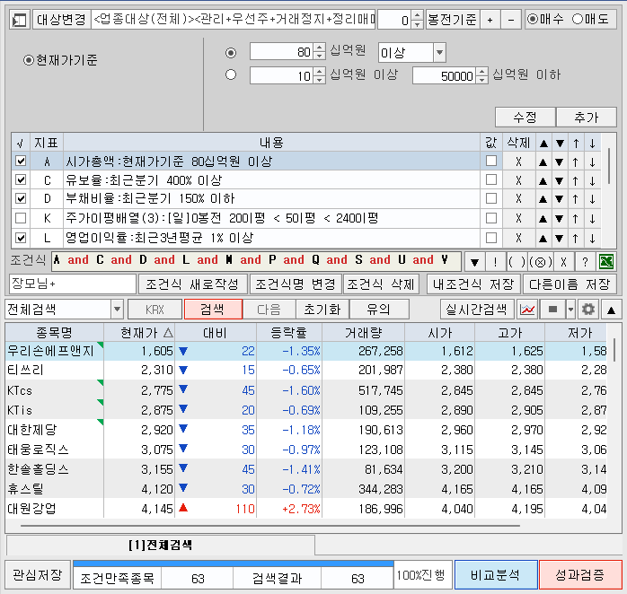Click the X button in the formula toolbar

click(x=563, y=262)
